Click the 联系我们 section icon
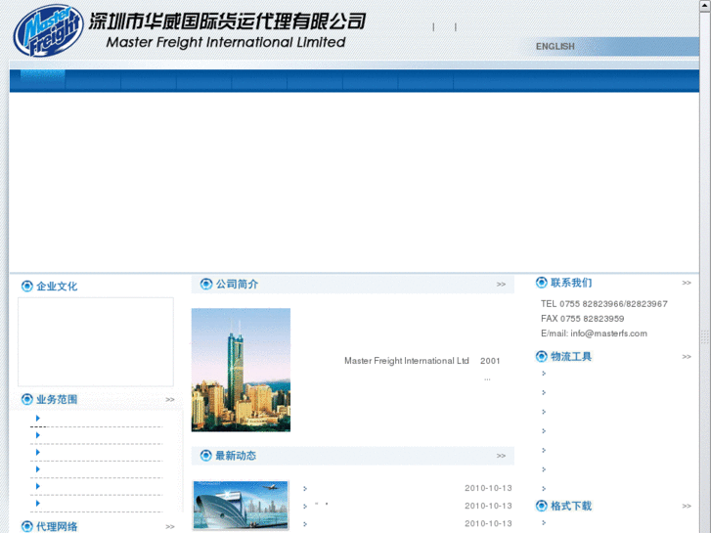 pyautogui.click(x=542, y=283)
